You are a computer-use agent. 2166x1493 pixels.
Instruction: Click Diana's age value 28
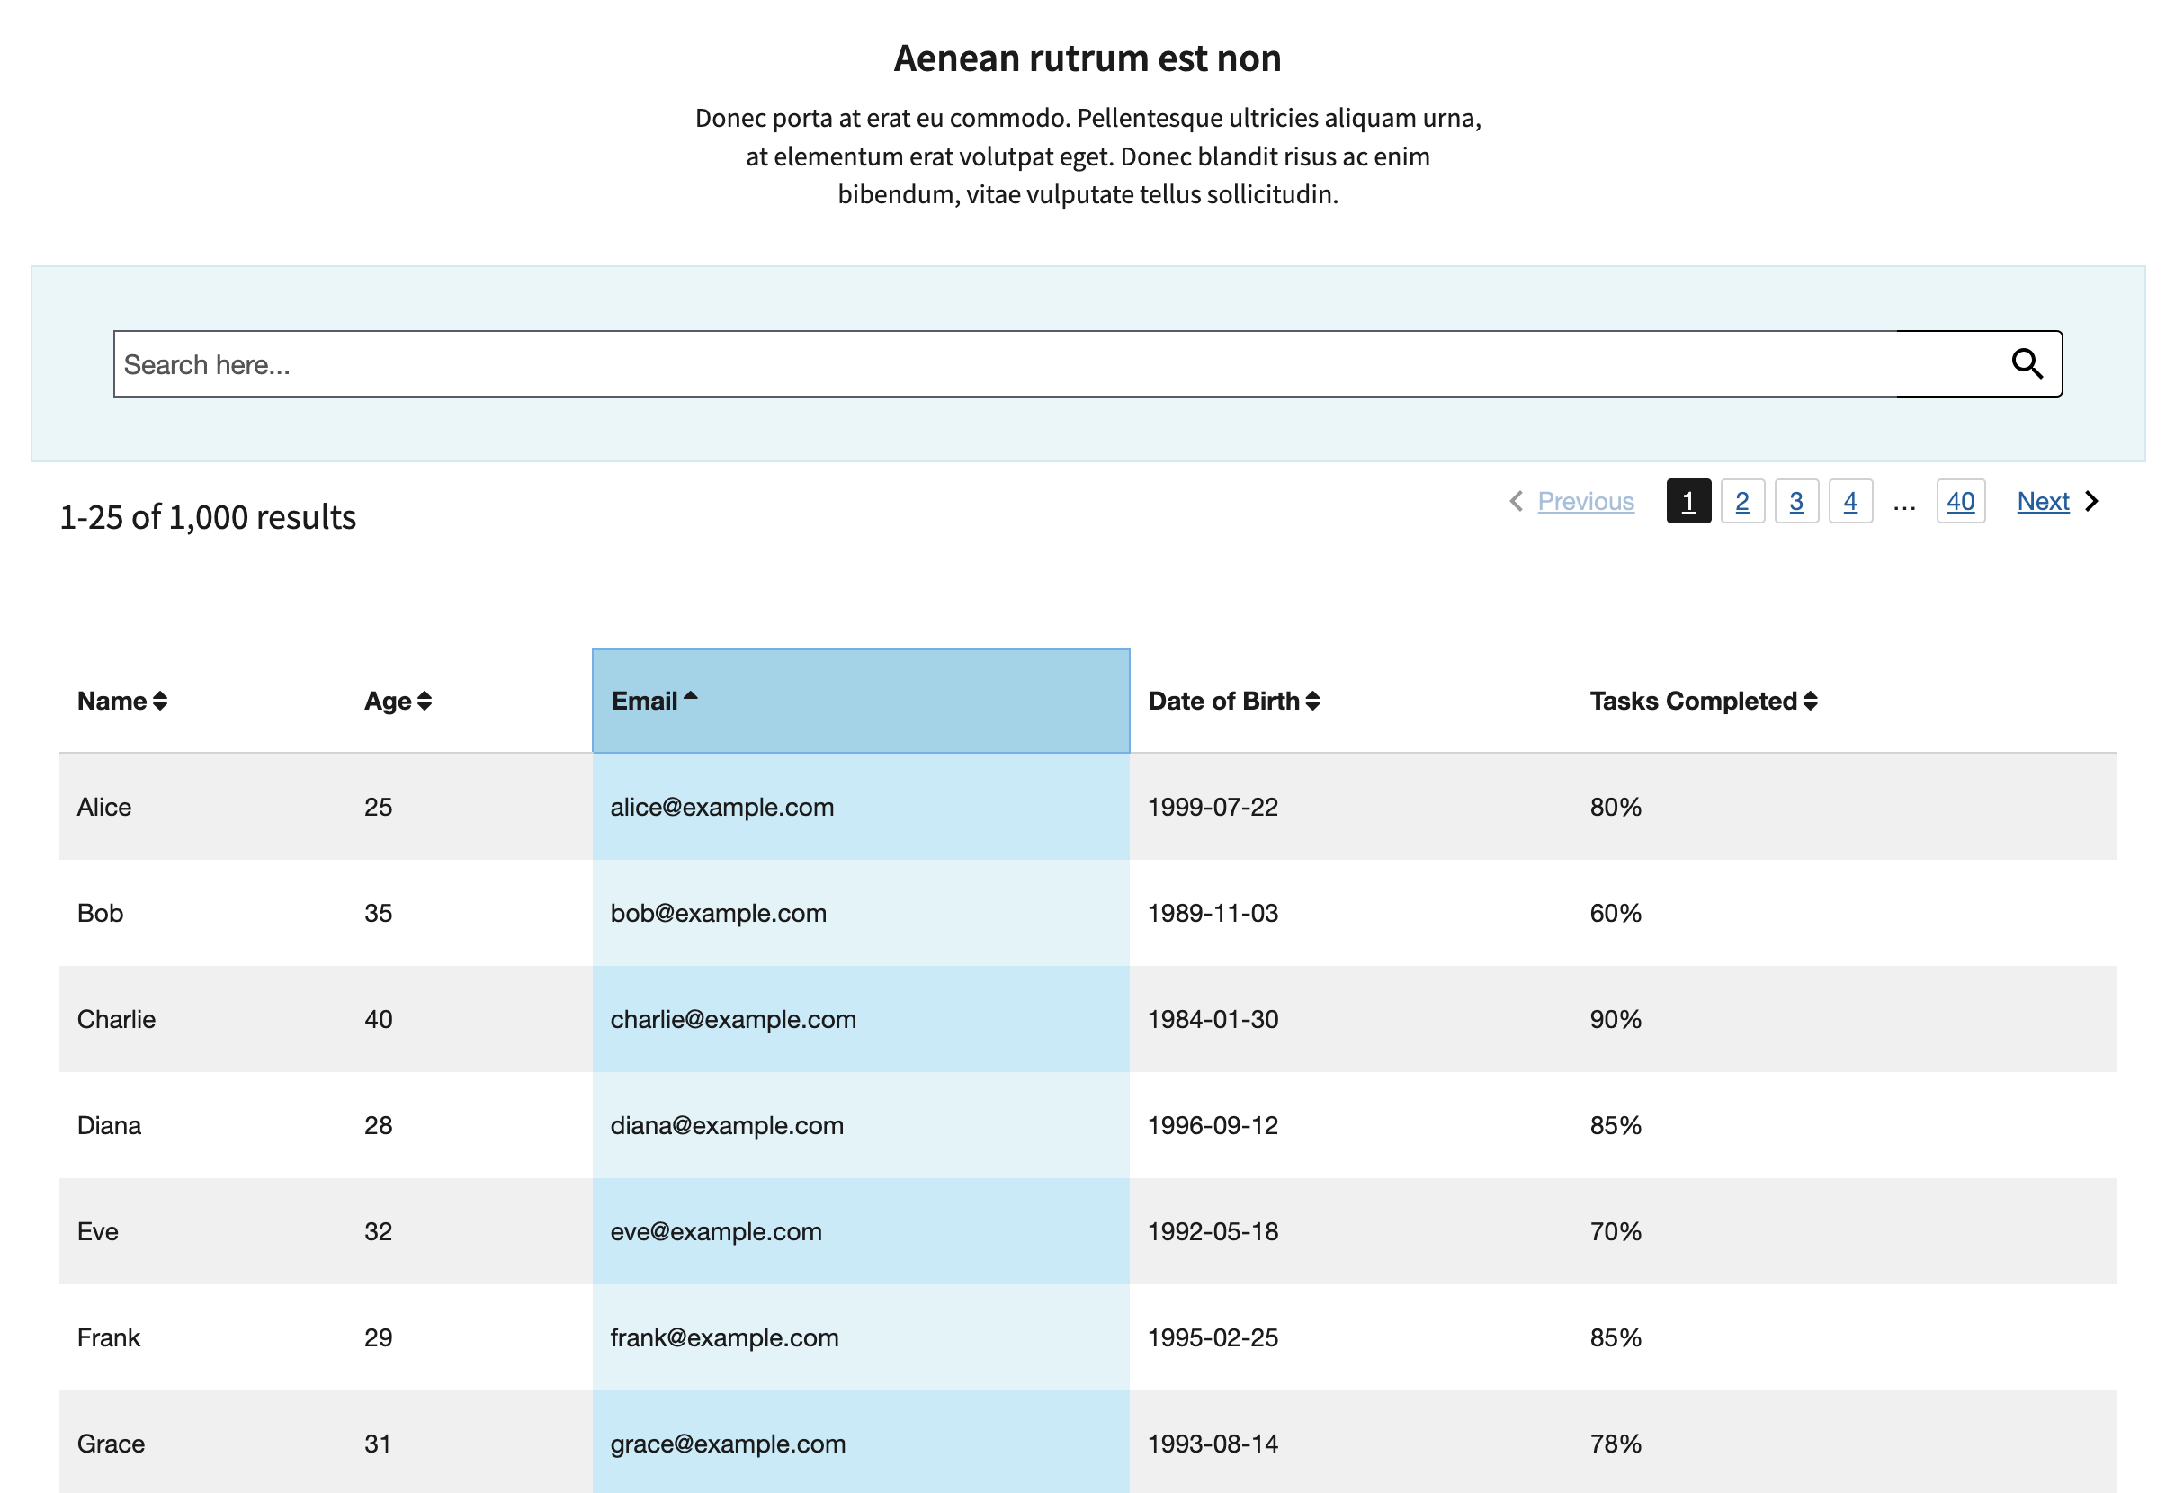pyautogui.click(x=378, y=1124)
